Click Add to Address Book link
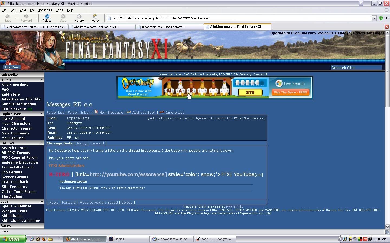 [165, 118]
